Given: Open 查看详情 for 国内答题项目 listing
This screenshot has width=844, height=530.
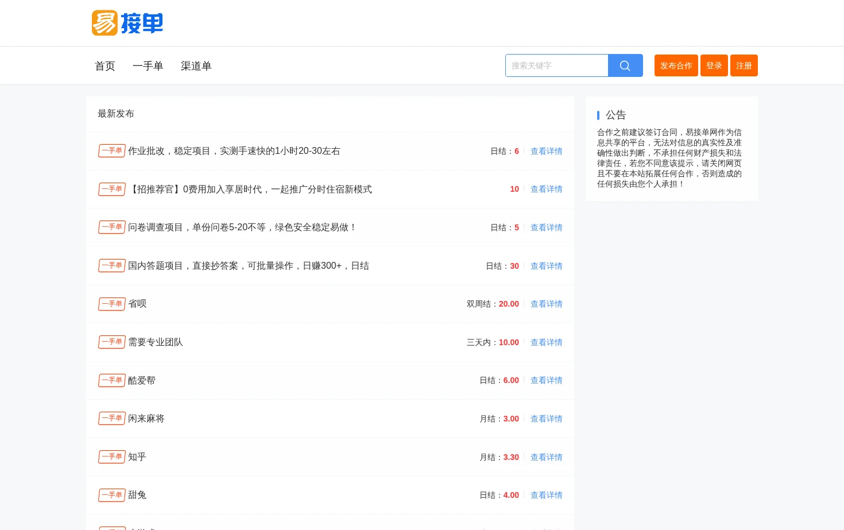Looking at the screenshot, I should tap(547, 266).
